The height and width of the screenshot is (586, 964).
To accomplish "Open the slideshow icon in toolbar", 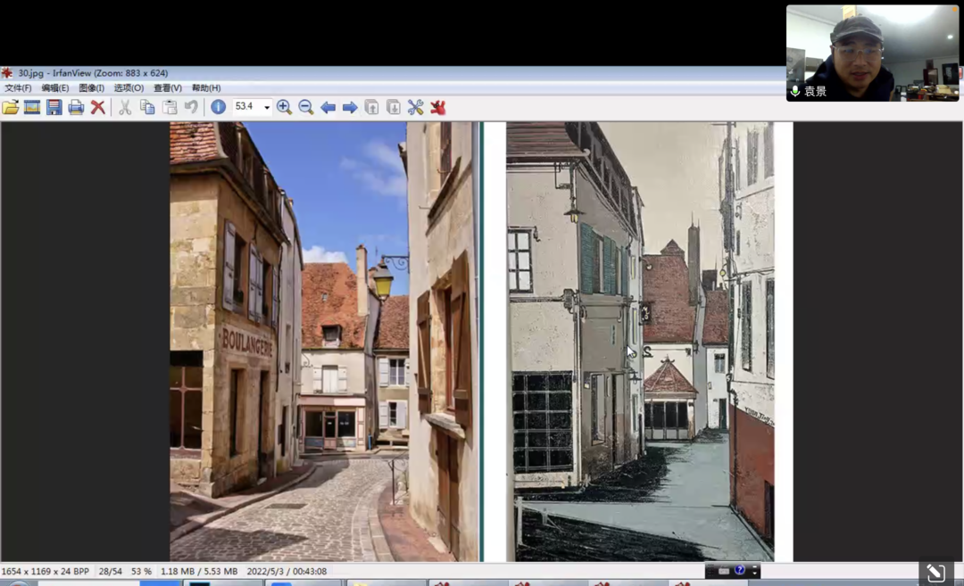I will (x=32, y=107).
